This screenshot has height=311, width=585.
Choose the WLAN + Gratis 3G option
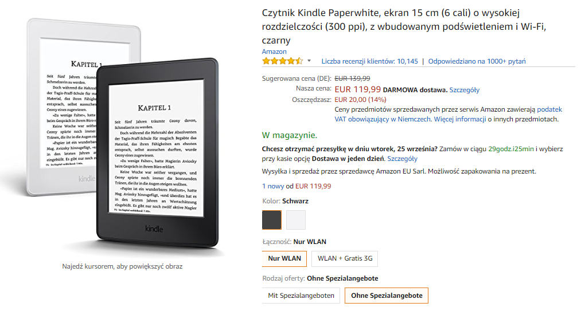[x=345, y=258]
